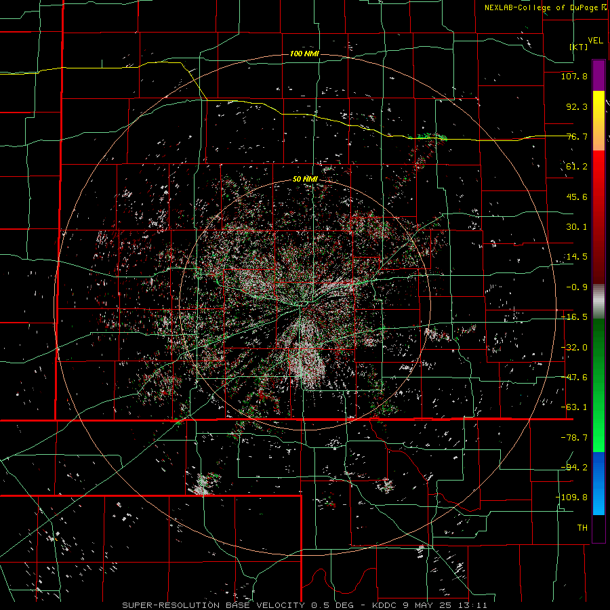The height and width of the screenshot is (610, 610).
Task: Click the green segment of the velocity color bar
Action: click(x=598, y=385)
